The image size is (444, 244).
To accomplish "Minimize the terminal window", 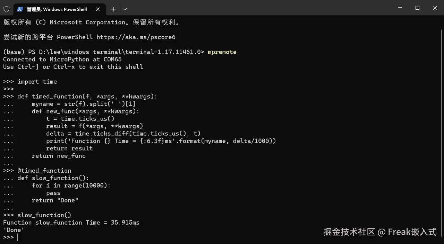I will pos(400,8).
